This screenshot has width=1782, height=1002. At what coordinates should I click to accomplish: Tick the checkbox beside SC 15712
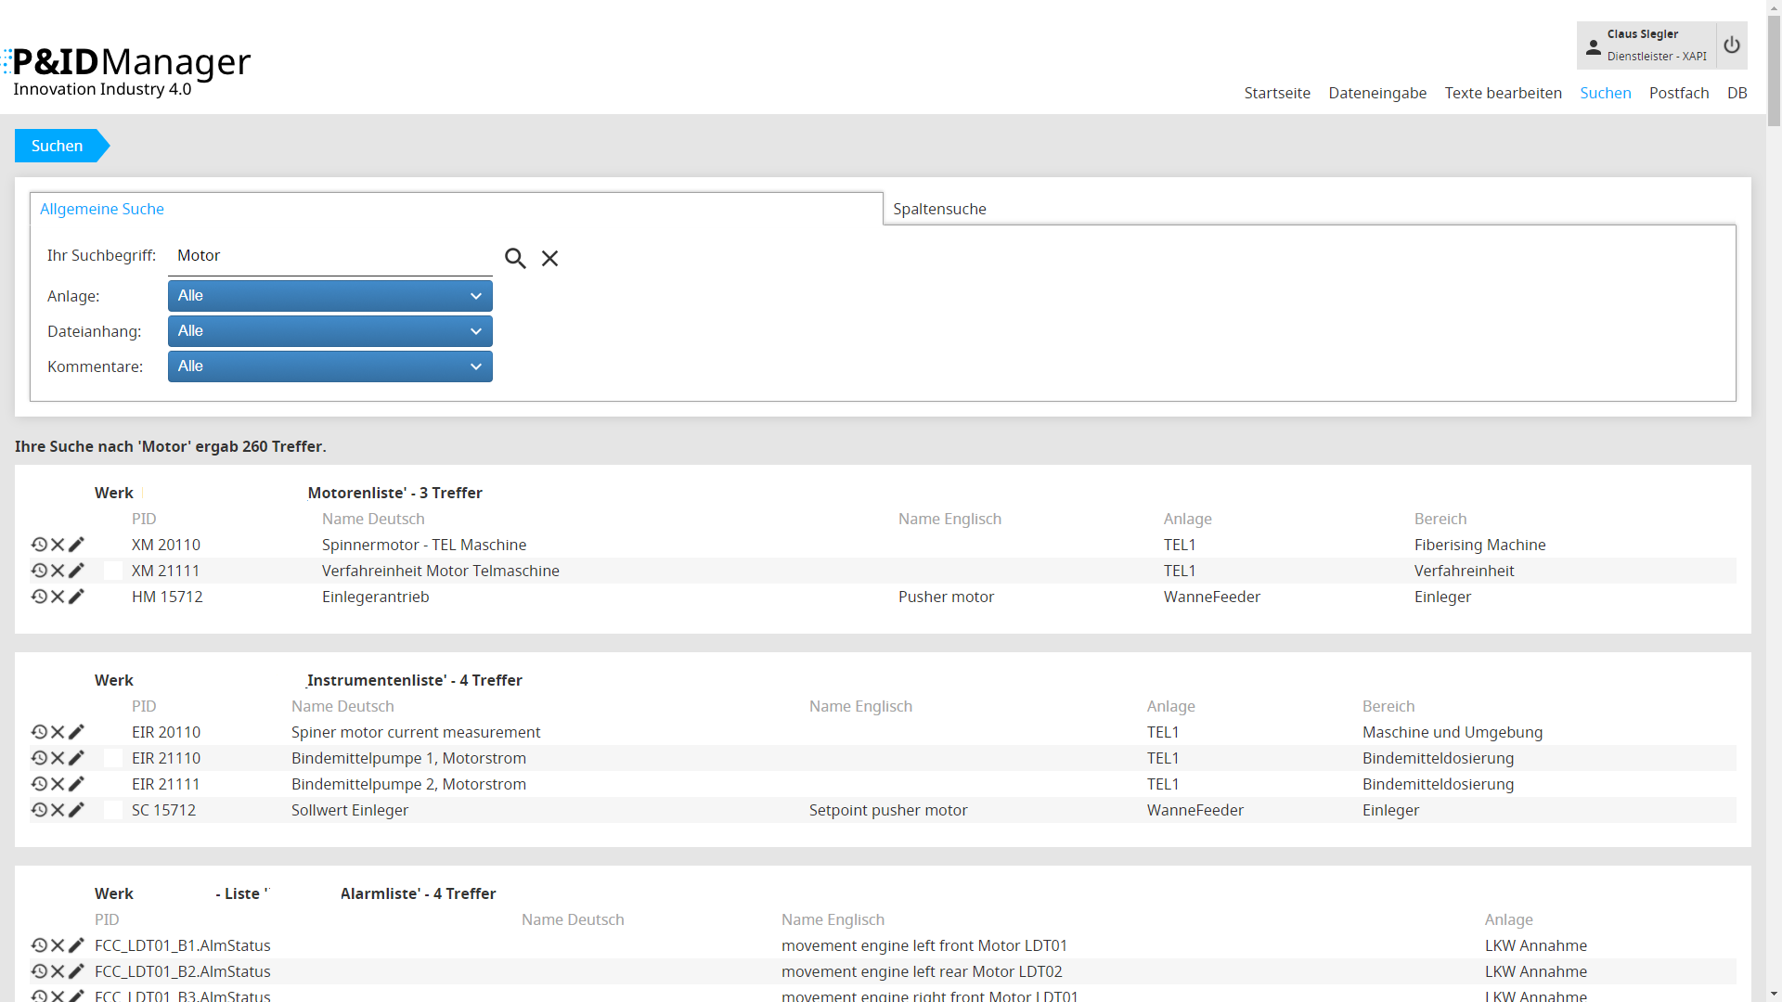pos(113,810)
